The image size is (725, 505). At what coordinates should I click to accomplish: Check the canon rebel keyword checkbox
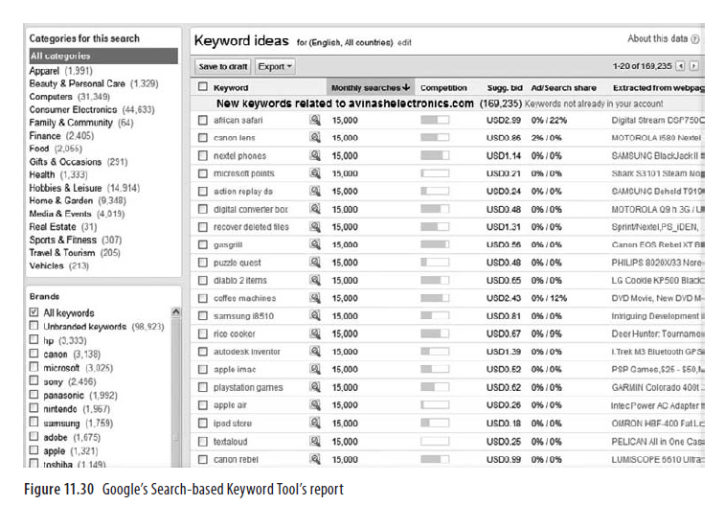pos(202,459)
